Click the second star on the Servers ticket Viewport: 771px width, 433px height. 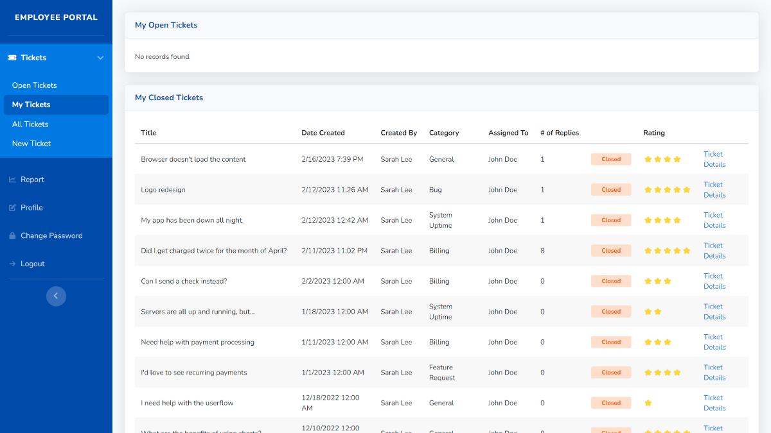pyautogui.click(x=657, y=311)
